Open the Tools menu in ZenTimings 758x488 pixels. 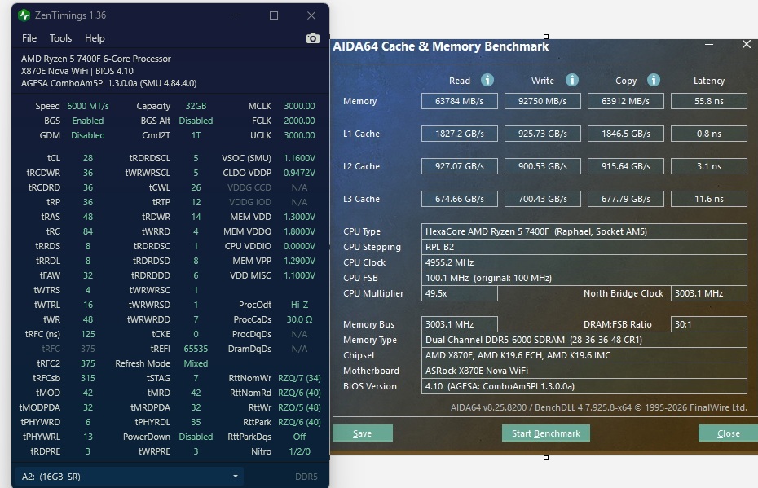[60, 38]
